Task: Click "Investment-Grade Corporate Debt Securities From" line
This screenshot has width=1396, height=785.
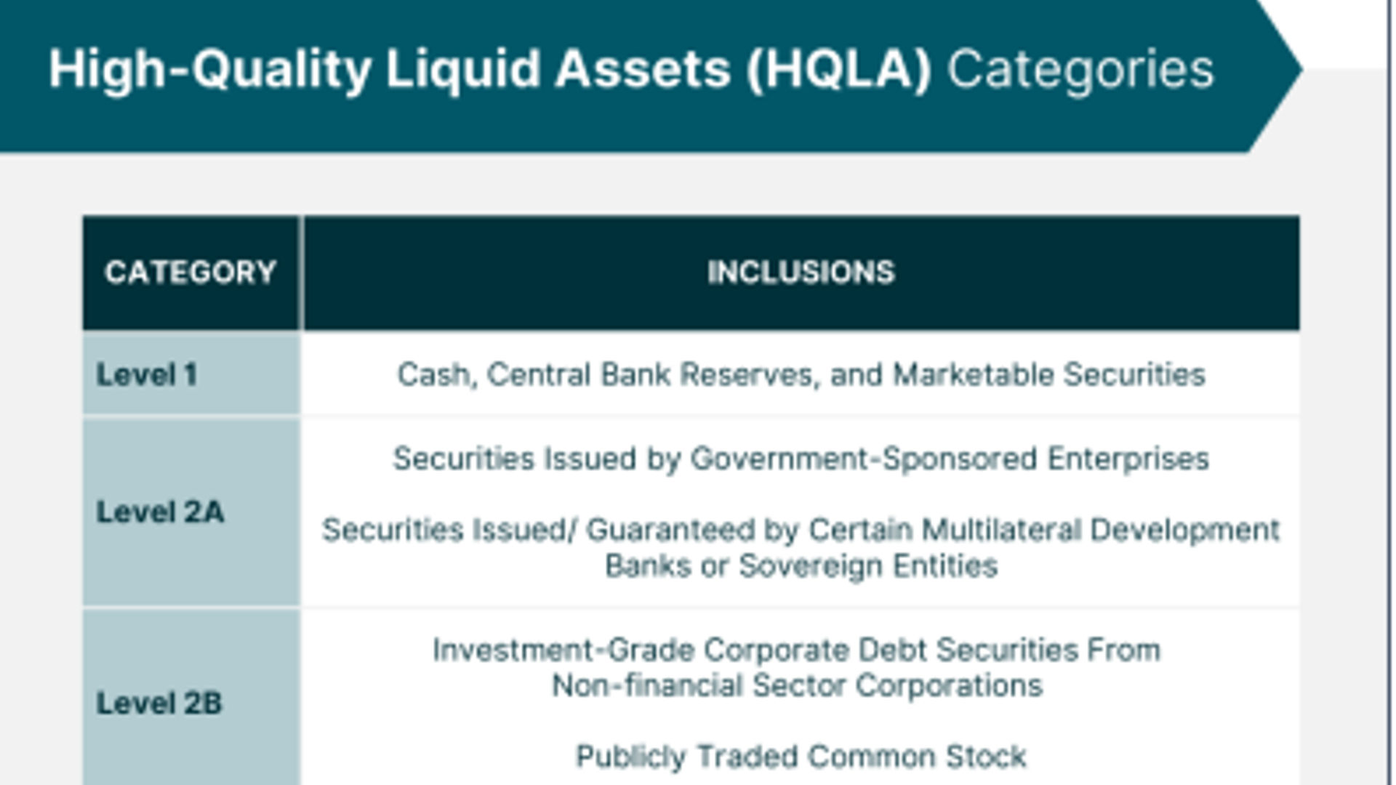Action: [x=796, y=651]
